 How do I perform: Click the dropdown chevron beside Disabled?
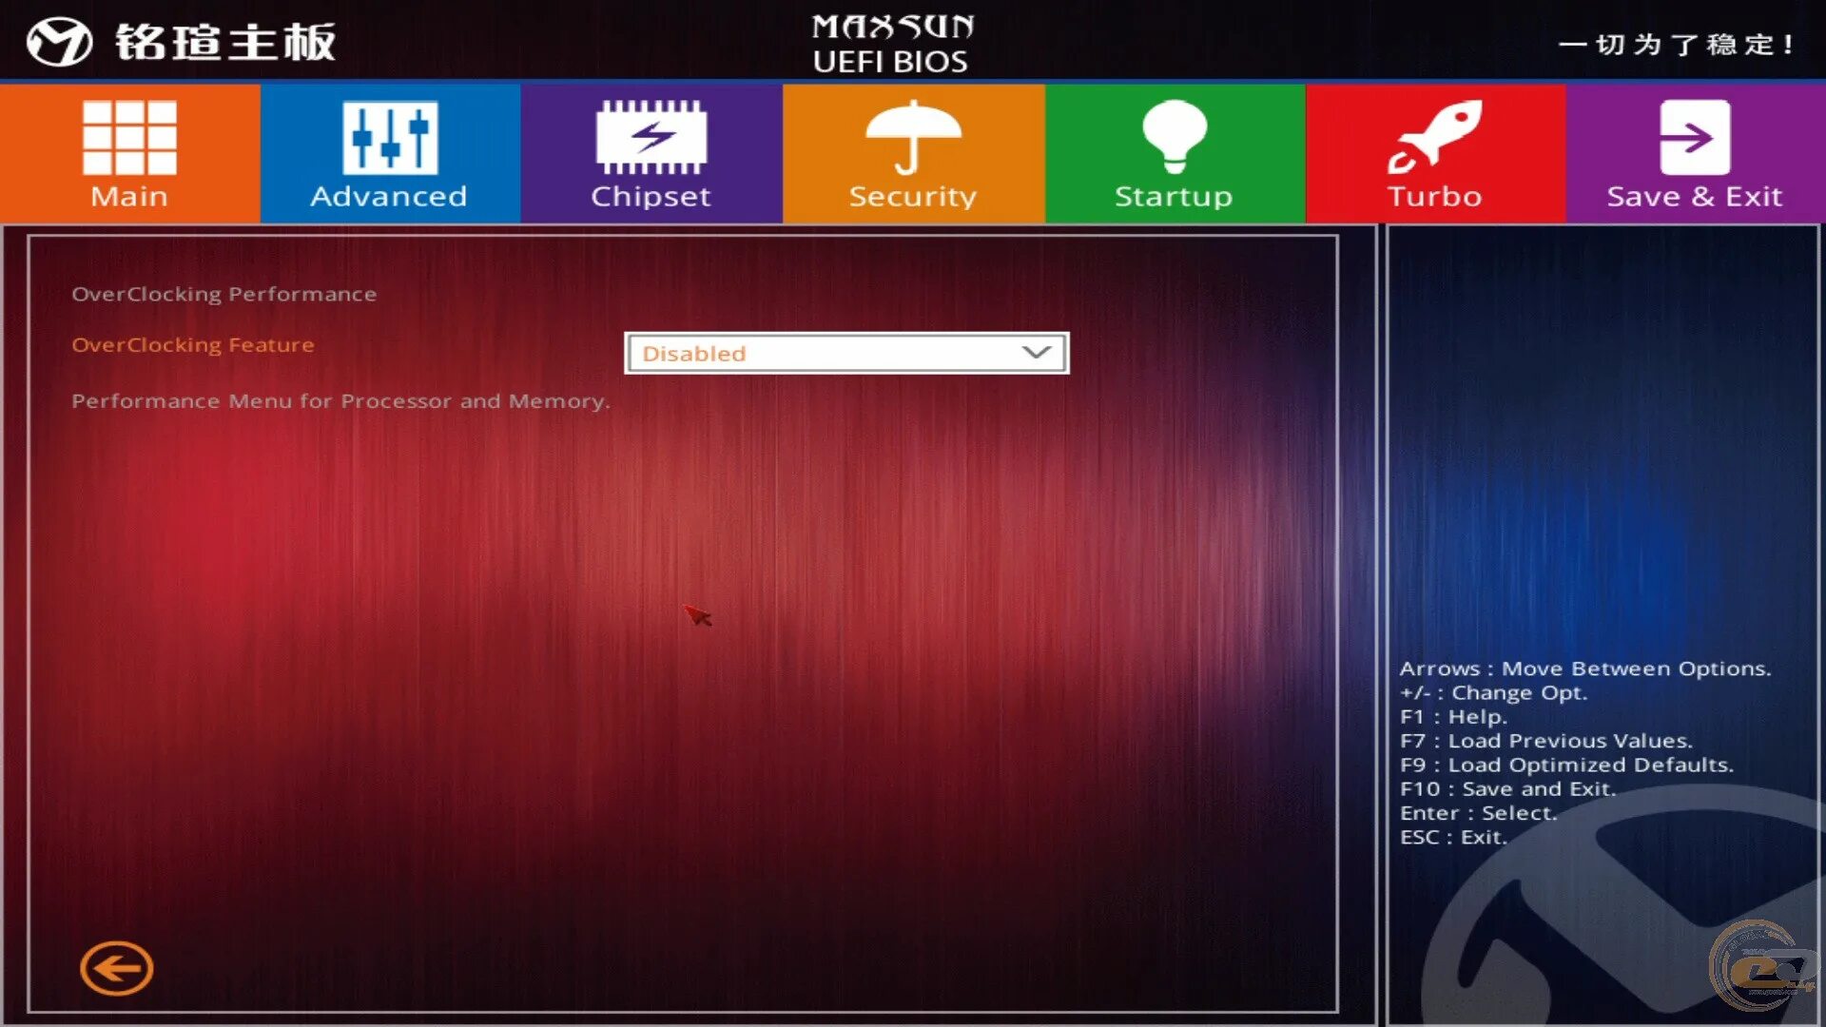pyautogui.click(x=1036, y=353)
